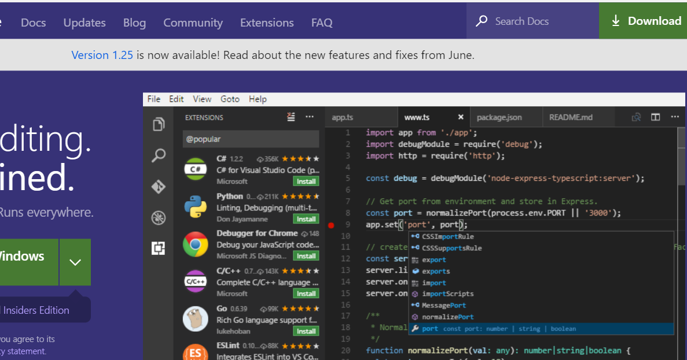Screen dimensions: 687x360
Task: Click the Download arrow icon
Action: 616,21
